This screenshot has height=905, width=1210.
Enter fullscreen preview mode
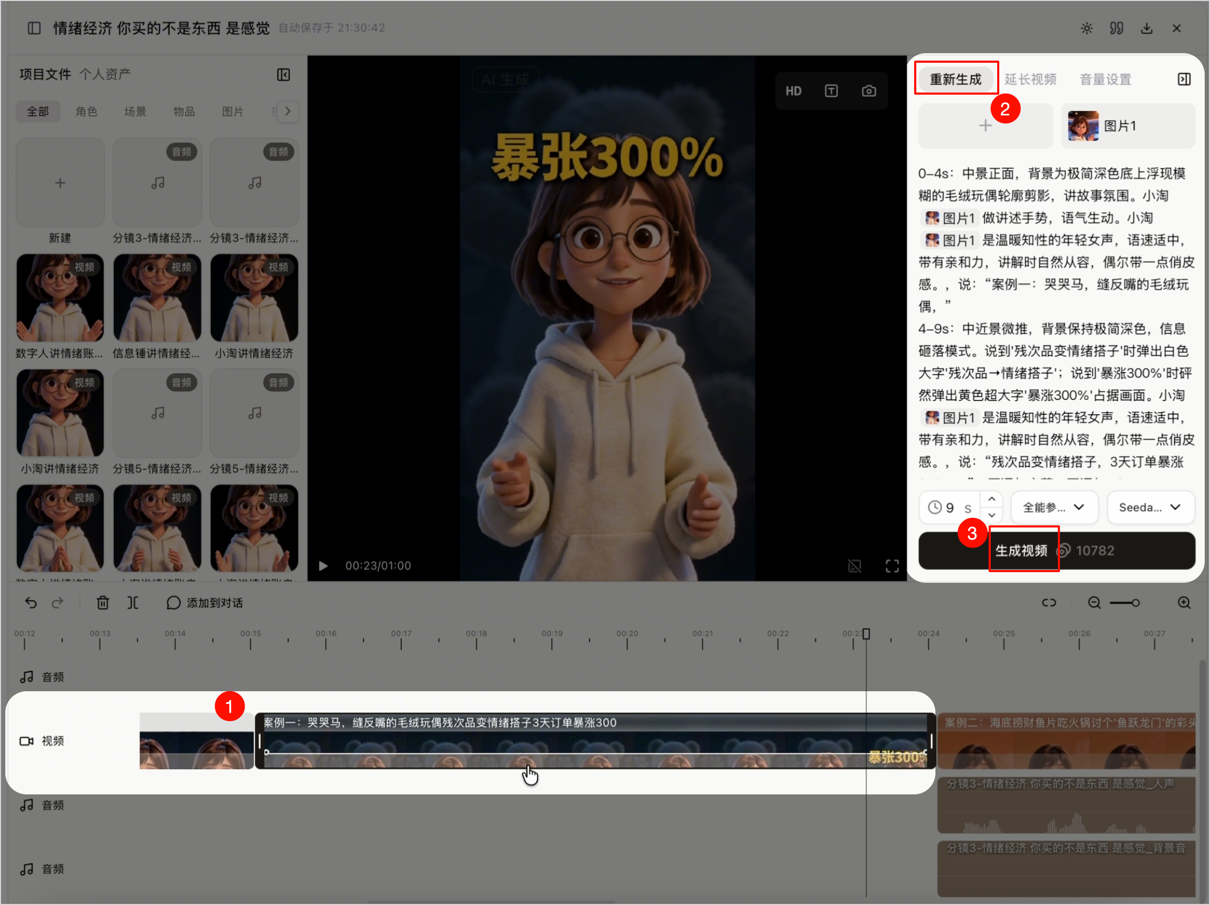pyautogui.click(x=892, y=566)
